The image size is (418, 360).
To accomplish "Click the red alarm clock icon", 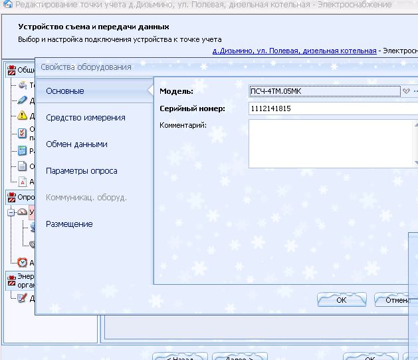I will click(22, 262).
